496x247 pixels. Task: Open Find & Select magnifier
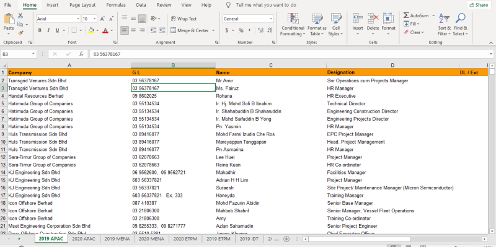click(460, 25)
